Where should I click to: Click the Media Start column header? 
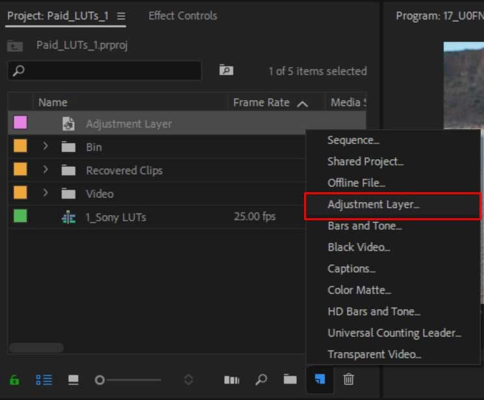click(348, 103)
